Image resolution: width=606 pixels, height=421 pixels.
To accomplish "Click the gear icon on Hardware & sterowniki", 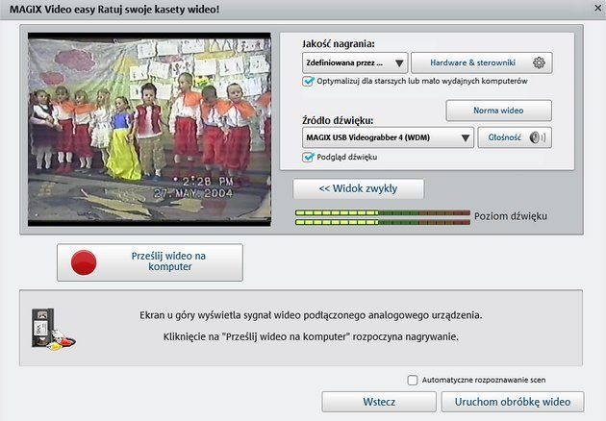I will (539, 62).
